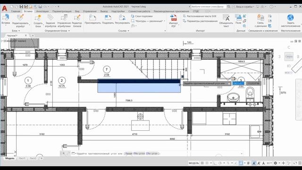Switch to Аннотации ribbon tab
The height and width of the screenshot is (170, 302).
(x=42, y=11)
